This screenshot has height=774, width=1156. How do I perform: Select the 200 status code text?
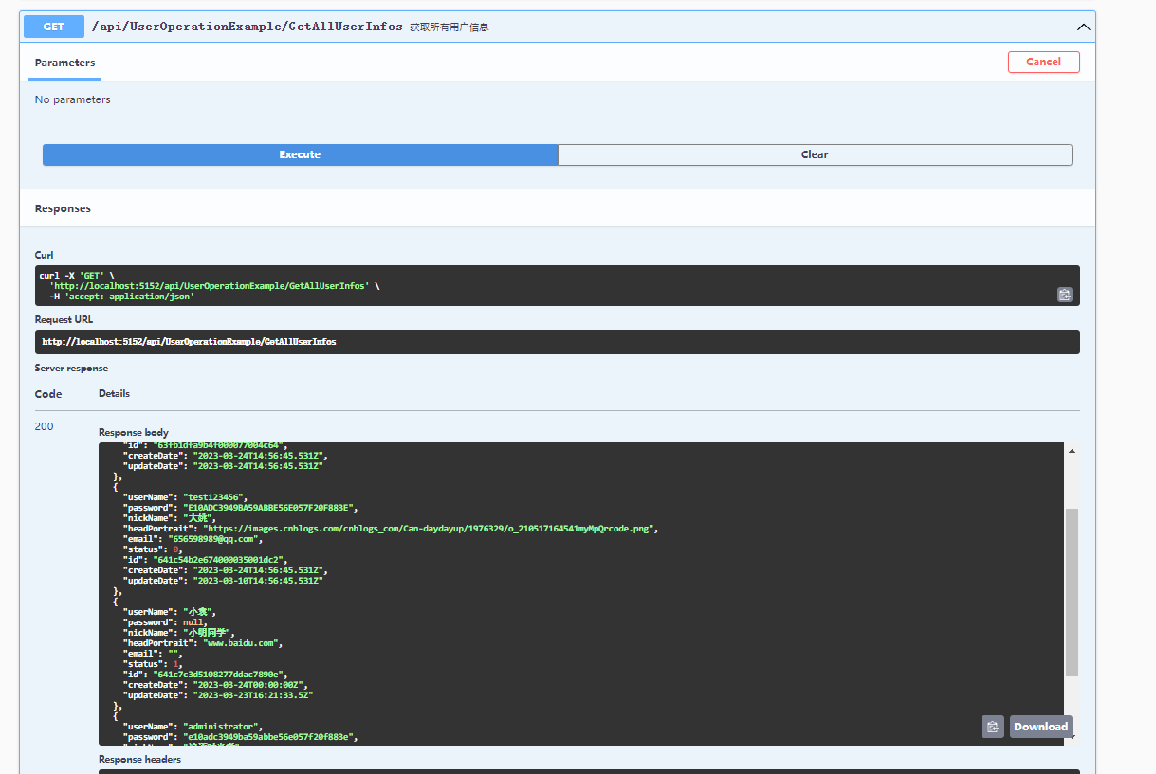pyautogui.click(x=44, y=425)
